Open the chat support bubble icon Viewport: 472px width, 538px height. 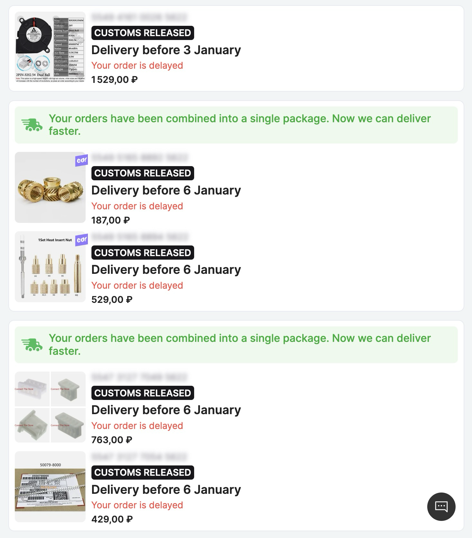[441, 506]
